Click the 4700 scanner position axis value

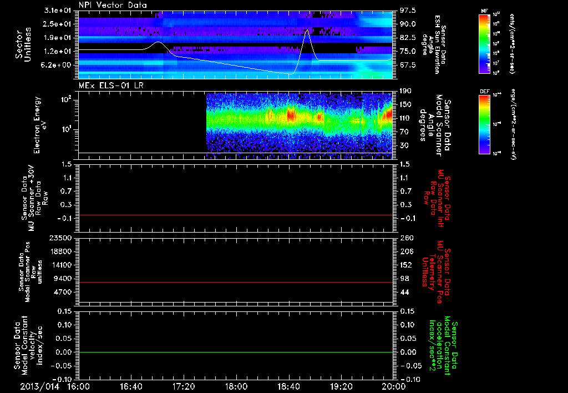(x=63, y=292)
